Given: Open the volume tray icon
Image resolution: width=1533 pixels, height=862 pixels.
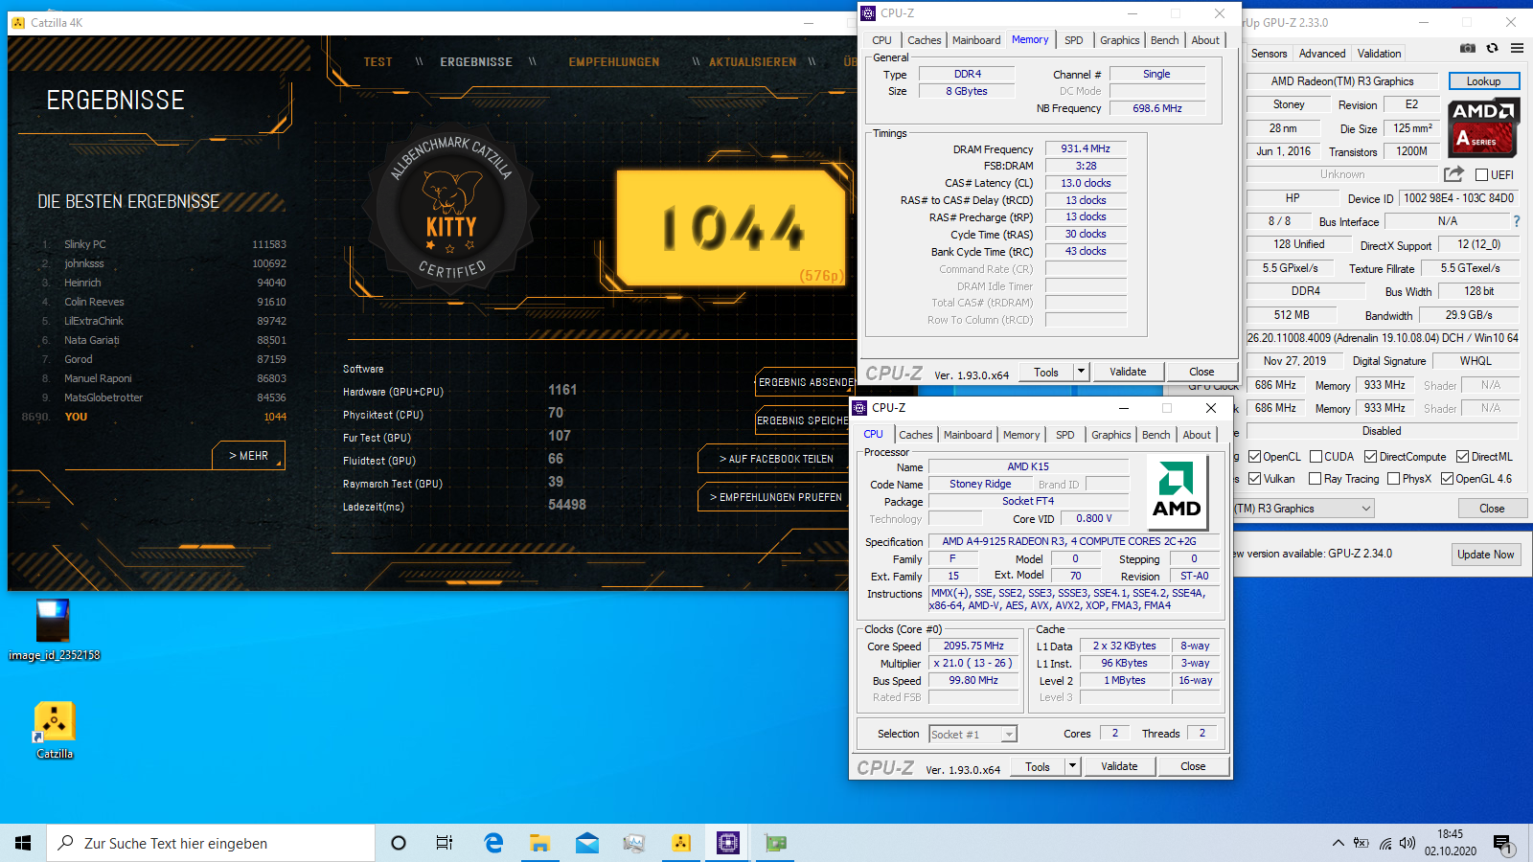Looking at the screenshot, I should [x=1407, y=843].
